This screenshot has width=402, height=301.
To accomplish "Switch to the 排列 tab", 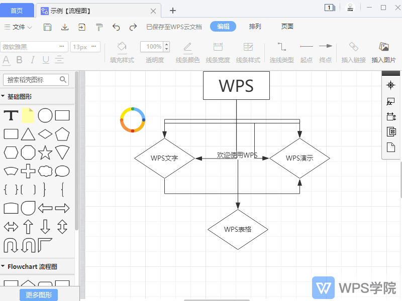I will 255,27.
